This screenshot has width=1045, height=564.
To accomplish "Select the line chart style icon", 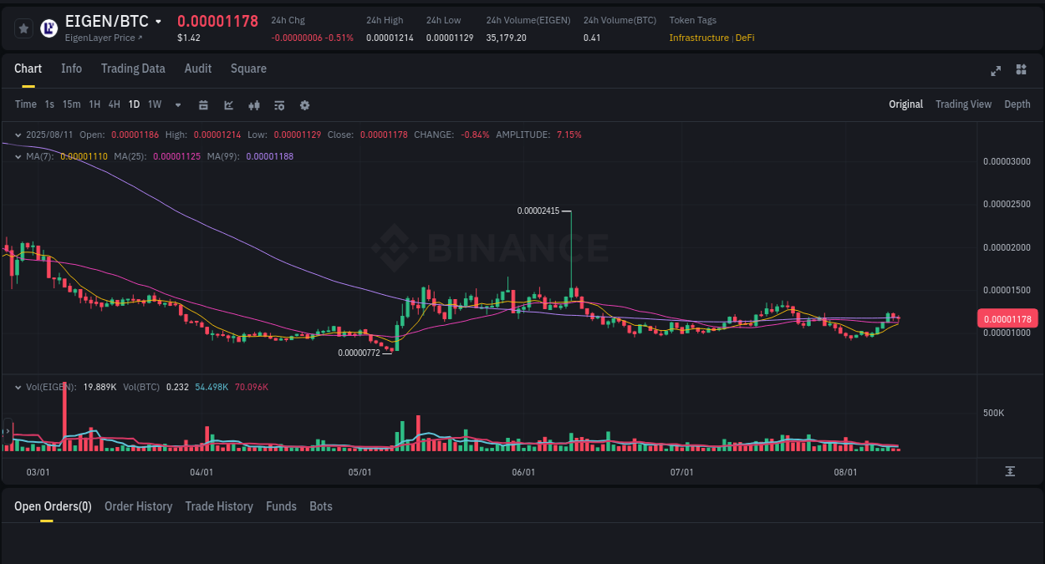I will [228, 104].
